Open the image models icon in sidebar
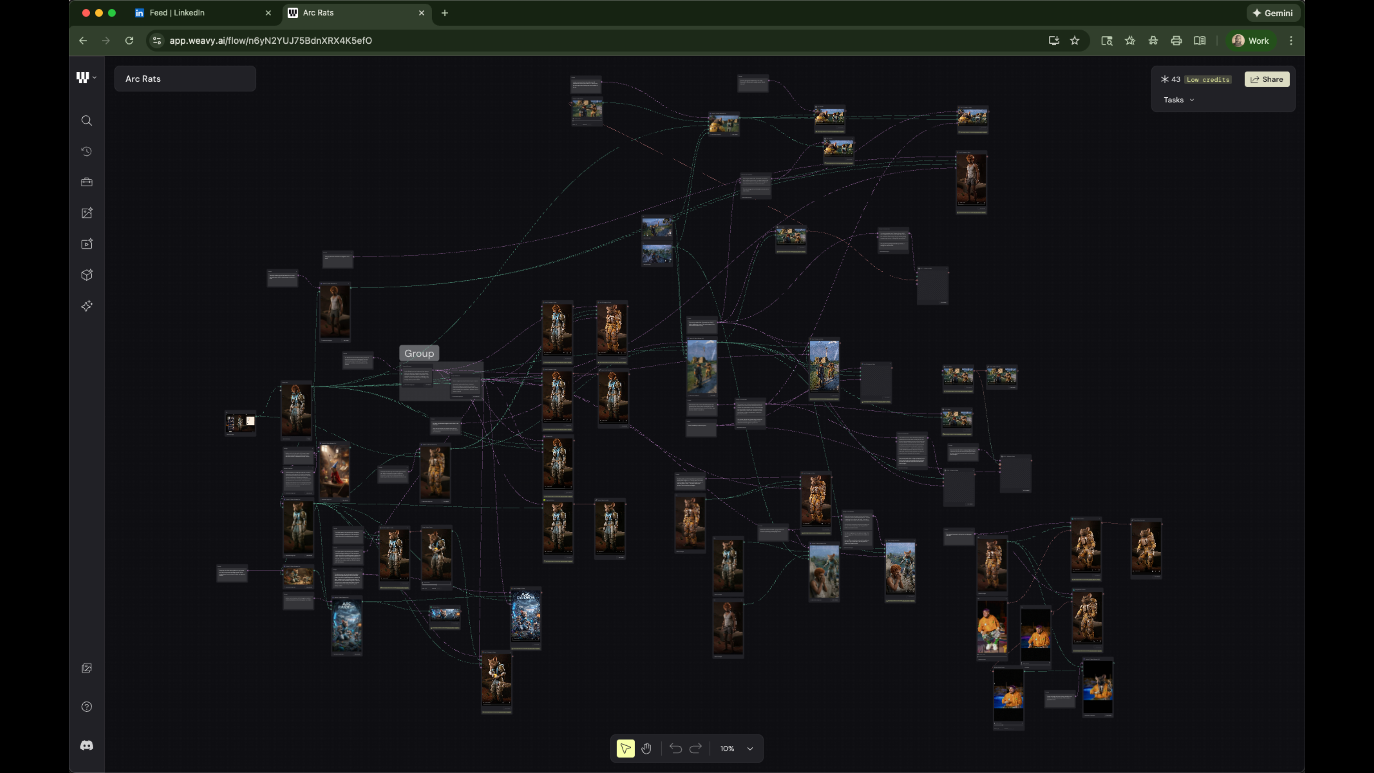The image size is (1374, 773). coord(86,213)
